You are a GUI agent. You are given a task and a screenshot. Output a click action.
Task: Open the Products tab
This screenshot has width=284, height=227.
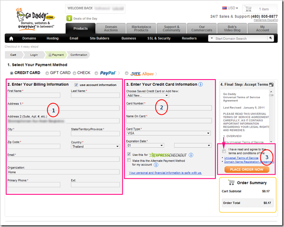[x=81, y=29]
